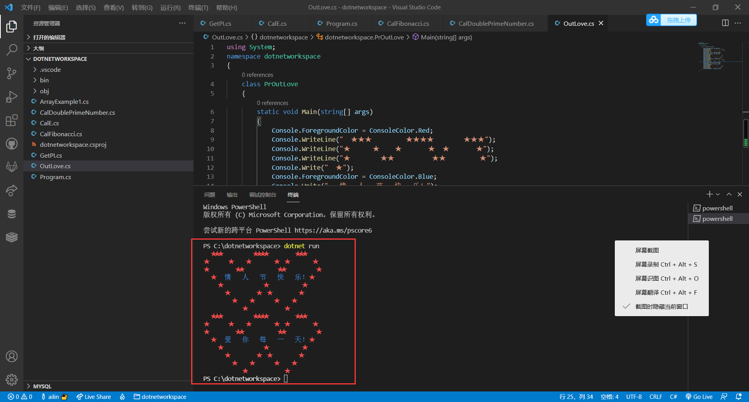Open the Extensions view
Screen dimensions: 749x402
(12, 120)
